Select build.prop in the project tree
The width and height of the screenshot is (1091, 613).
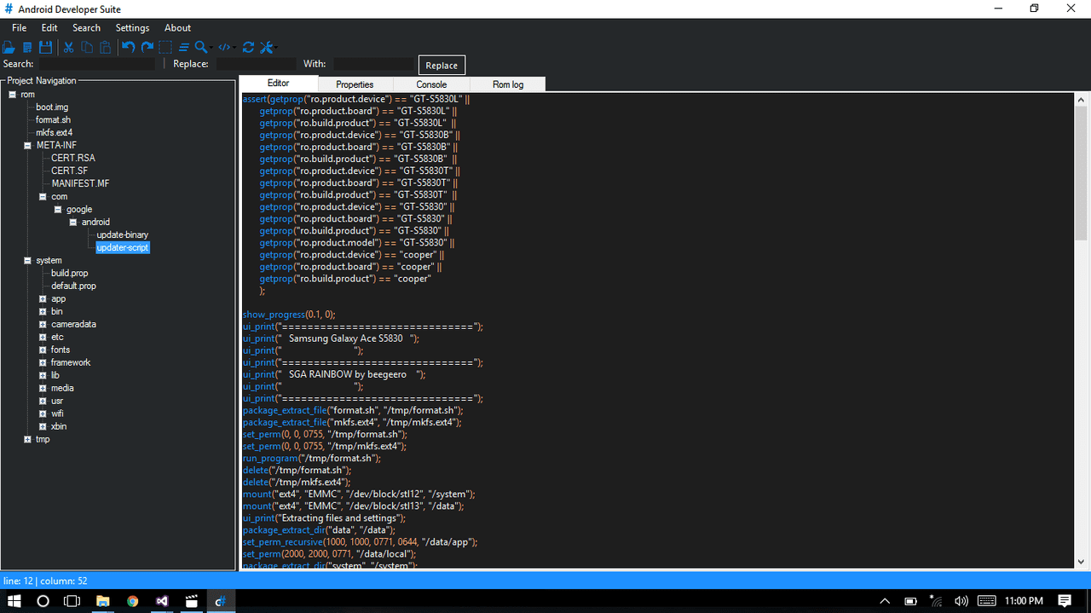pyautogui.click(x=70, y=274)
